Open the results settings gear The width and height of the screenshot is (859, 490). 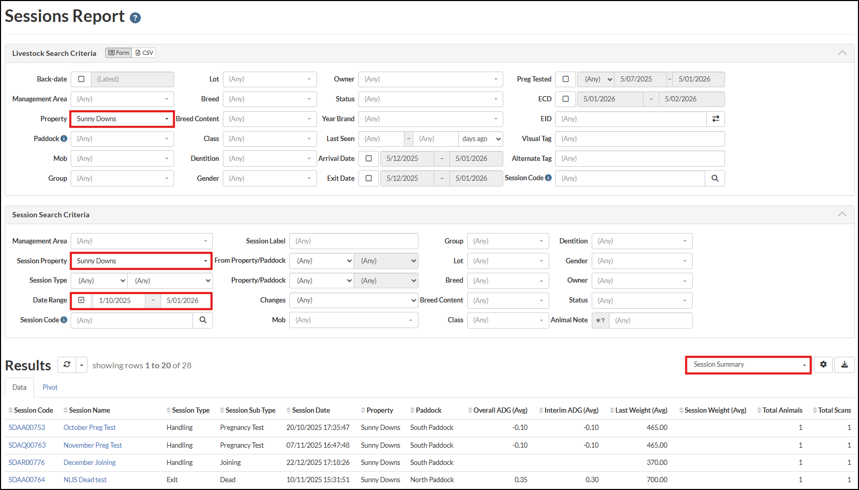823,365
